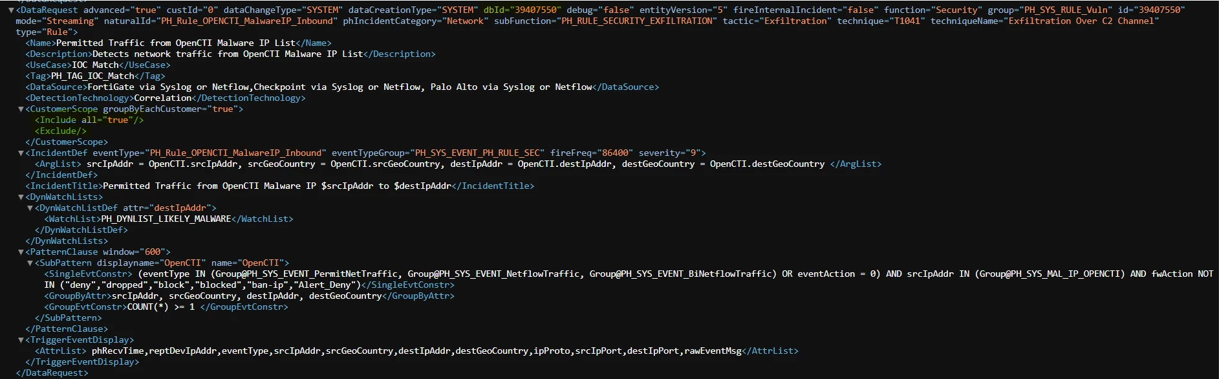The width and height of the screenshot is (1219, 379).
Task: Click the type="Rule" attribute
Action: pos(44,32)
